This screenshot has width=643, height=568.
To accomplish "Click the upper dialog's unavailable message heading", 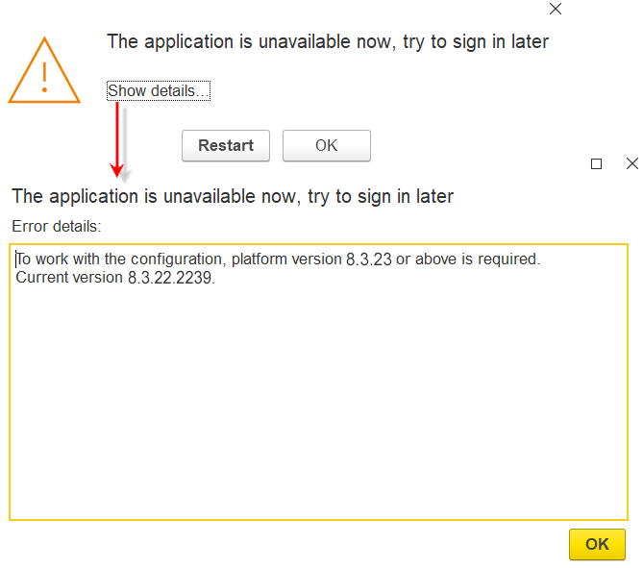I will [327, 41].
